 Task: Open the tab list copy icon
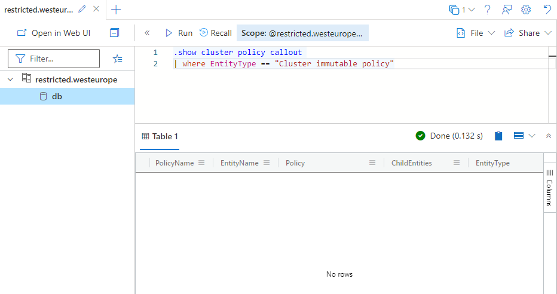[x=454, y=10]
